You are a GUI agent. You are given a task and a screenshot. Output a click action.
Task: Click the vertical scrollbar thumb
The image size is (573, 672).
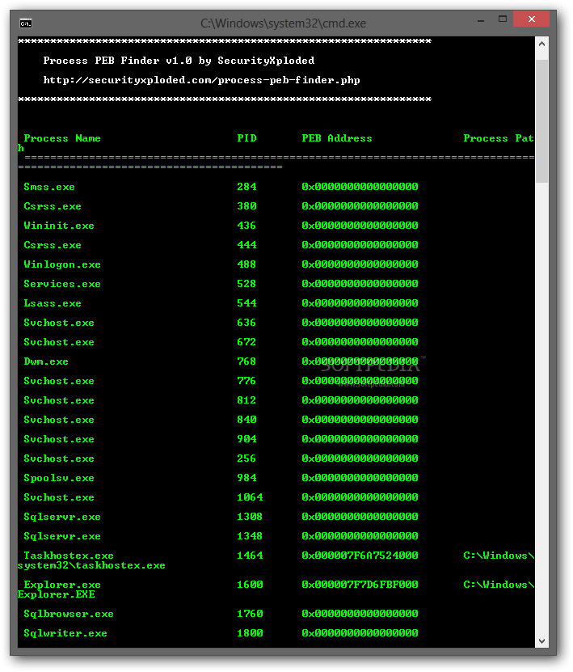541,121
